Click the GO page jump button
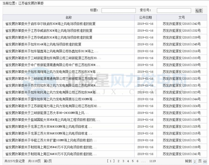Viewport: 209px width, 165px height. [205, 162]
